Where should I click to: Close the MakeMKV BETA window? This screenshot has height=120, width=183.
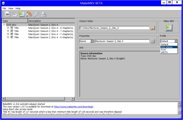tap(177, 2)
